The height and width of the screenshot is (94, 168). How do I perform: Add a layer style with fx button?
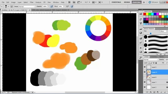(x=151, y=92)
